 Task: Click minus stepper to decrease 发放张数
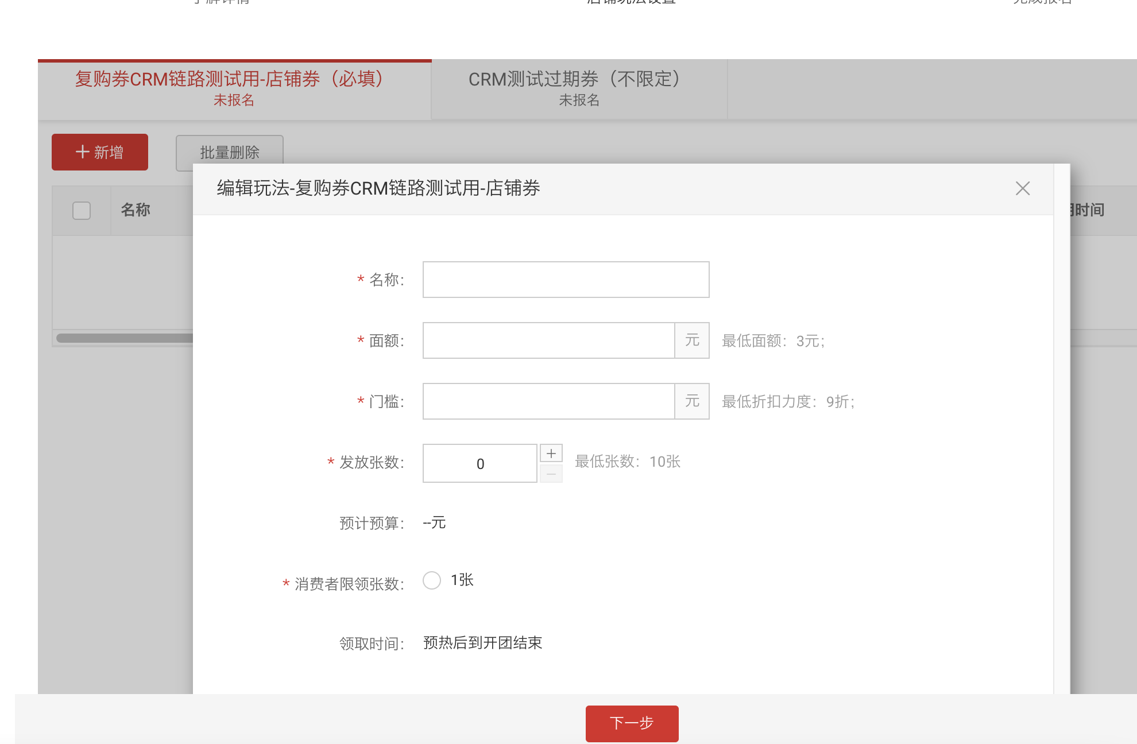point(551,474)
